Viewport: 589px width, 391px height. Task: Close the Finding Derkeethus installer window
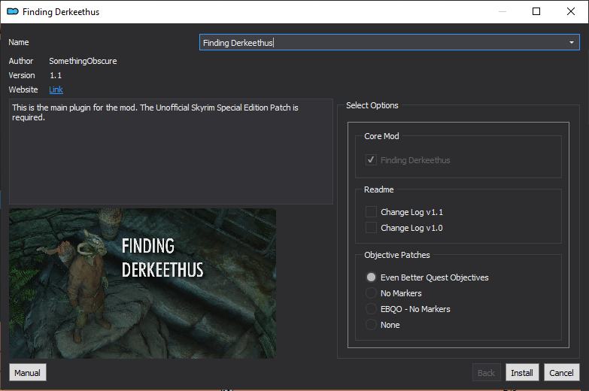[571, 11]
